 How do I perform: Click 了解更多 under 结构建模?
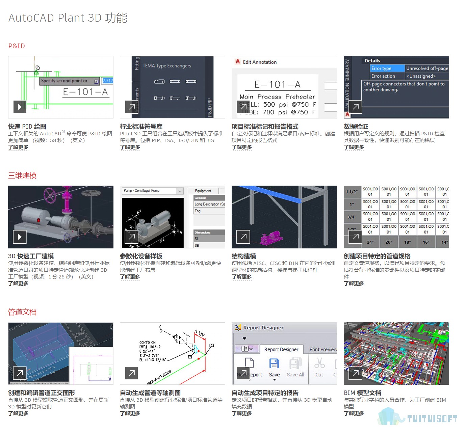pyautogui.click(x=242, y=277)
